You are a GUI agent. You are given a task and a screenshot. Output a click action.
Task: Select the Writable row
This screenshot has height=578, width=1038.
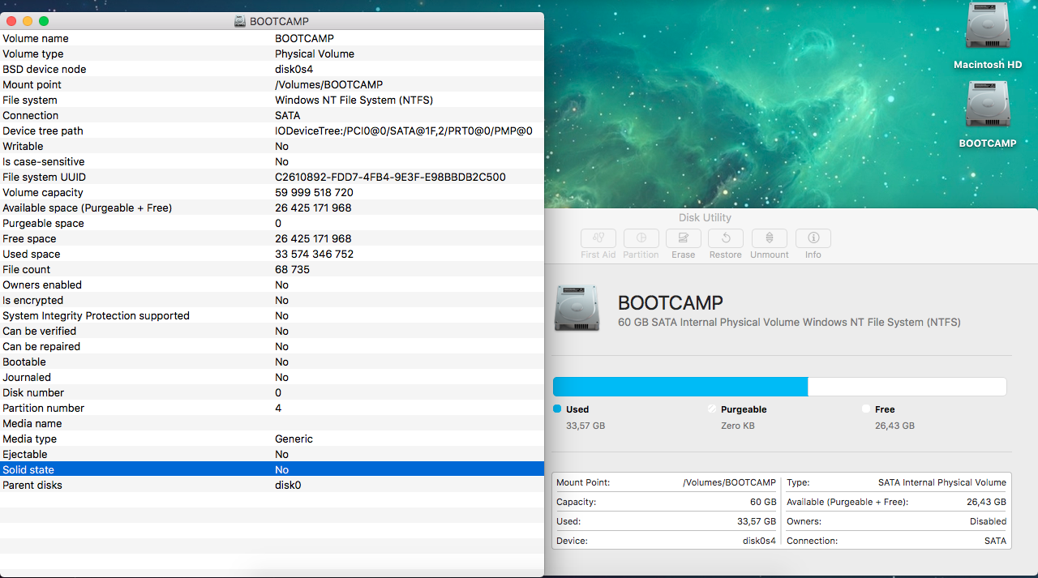pos(272,146)
